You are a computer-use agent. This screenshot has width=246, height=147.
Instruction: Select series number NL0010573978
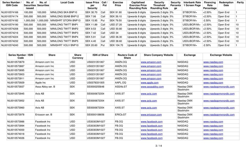[x=16, y=115]
